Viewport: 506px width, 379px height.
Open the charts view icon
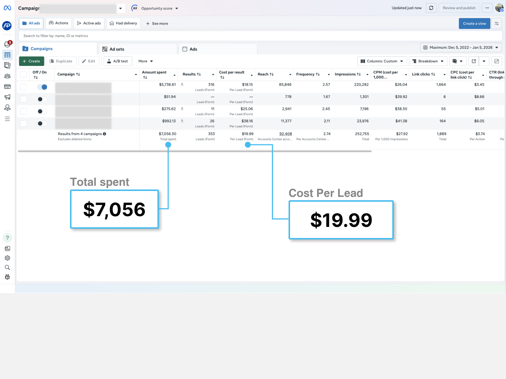coord(497,61)
